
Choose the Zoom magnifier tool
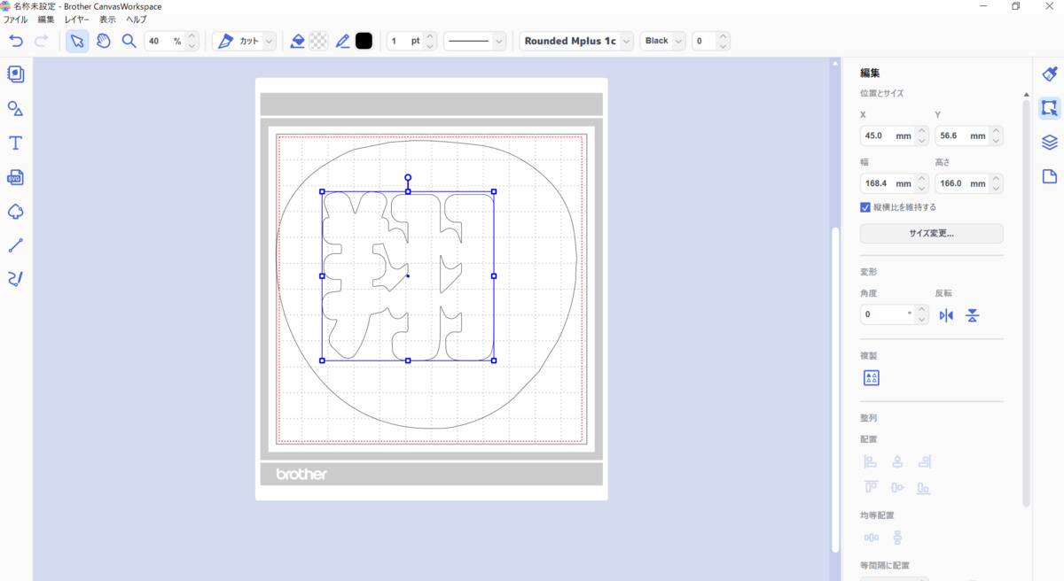click(x=129, y=41)
